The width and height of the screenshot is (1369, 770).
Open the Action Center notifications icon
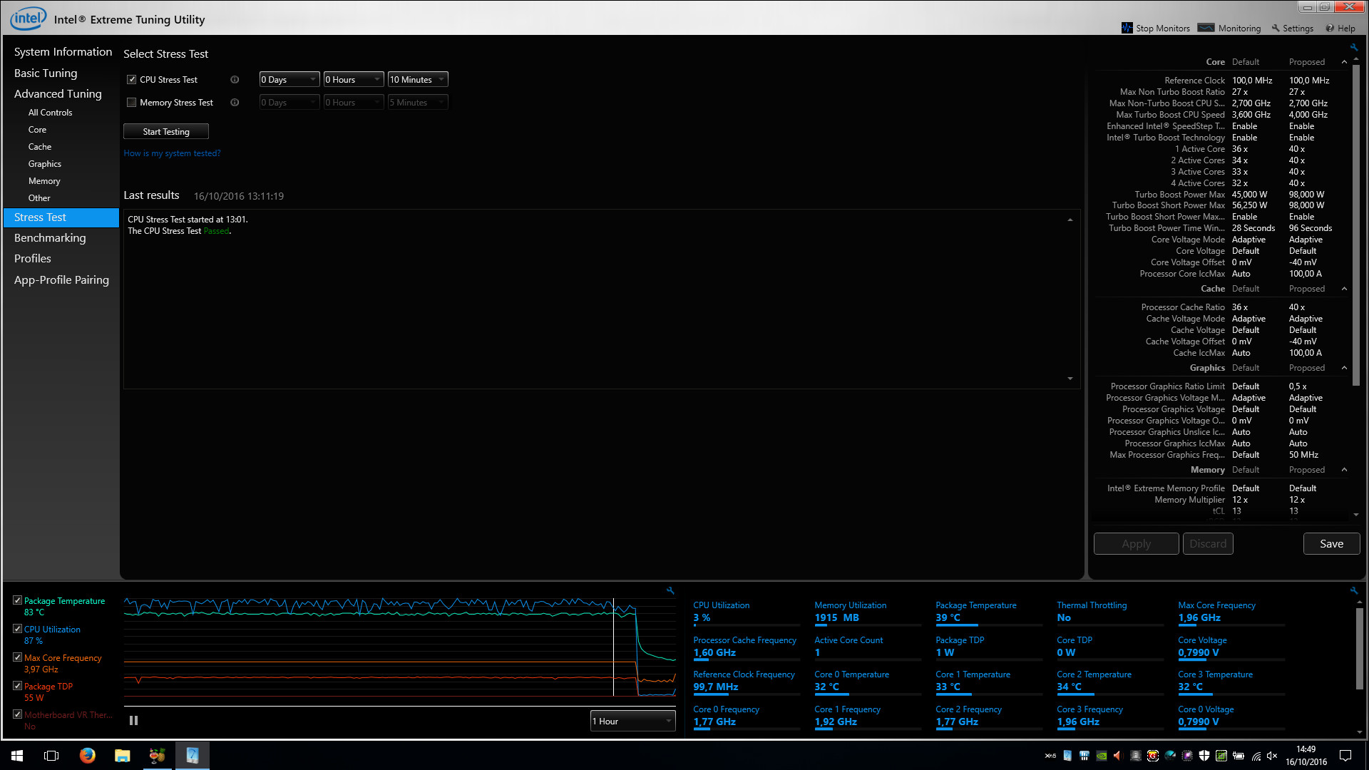pos(1345,756)
